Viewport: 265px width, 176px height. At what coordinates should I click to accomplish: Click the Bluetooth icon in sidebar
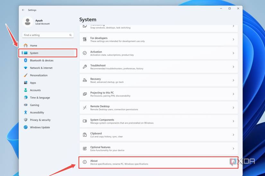point(26,60)
